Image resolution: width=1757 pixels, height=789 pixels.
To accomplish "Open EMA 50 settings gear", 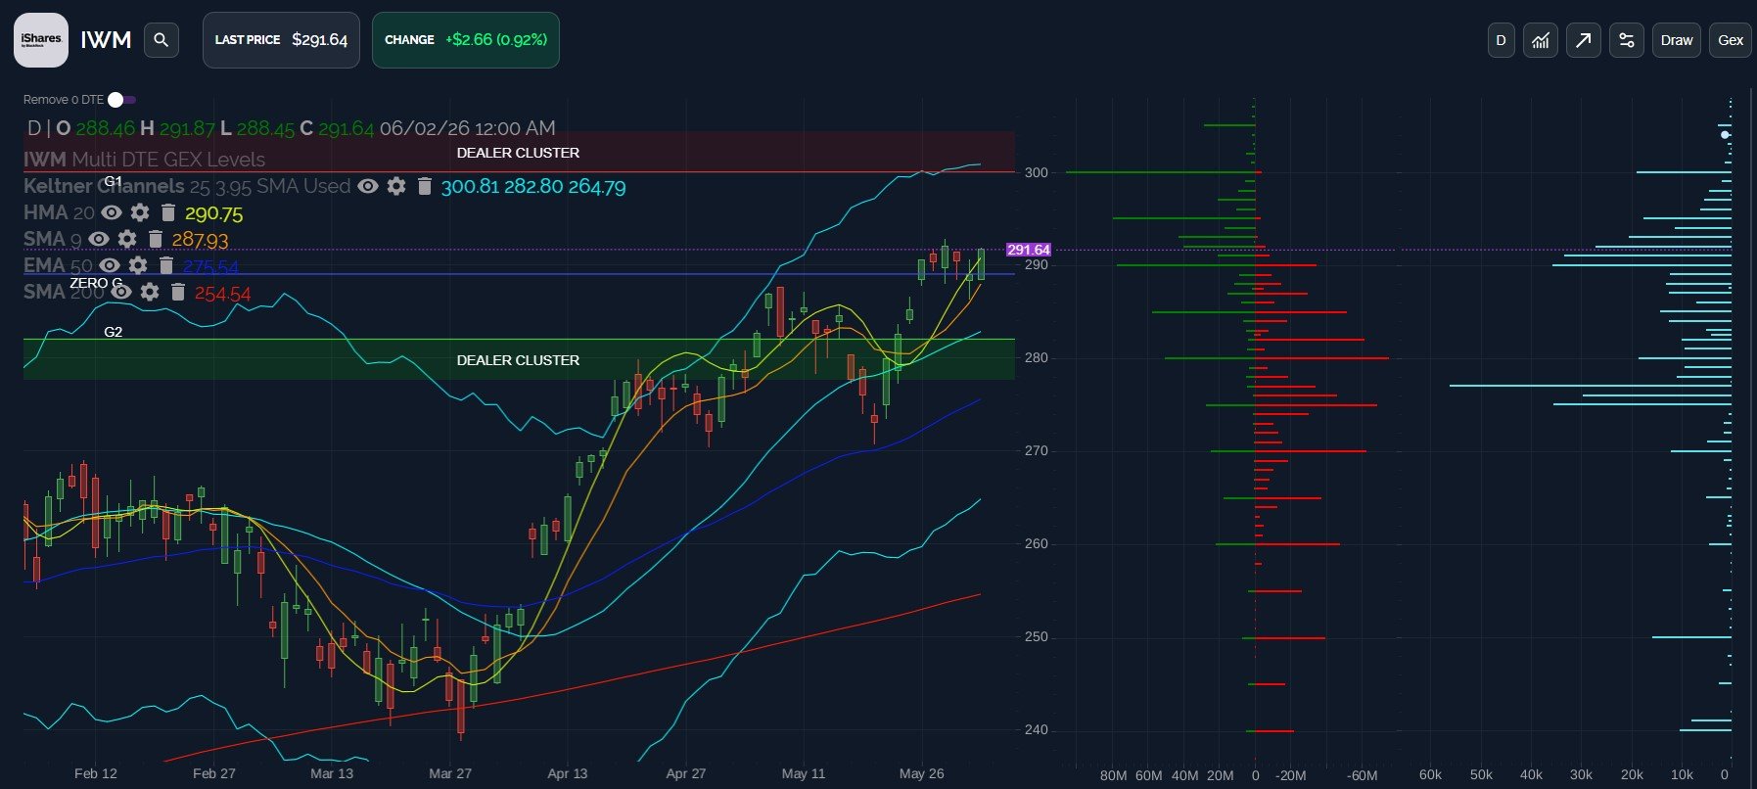I will point(138,265).
